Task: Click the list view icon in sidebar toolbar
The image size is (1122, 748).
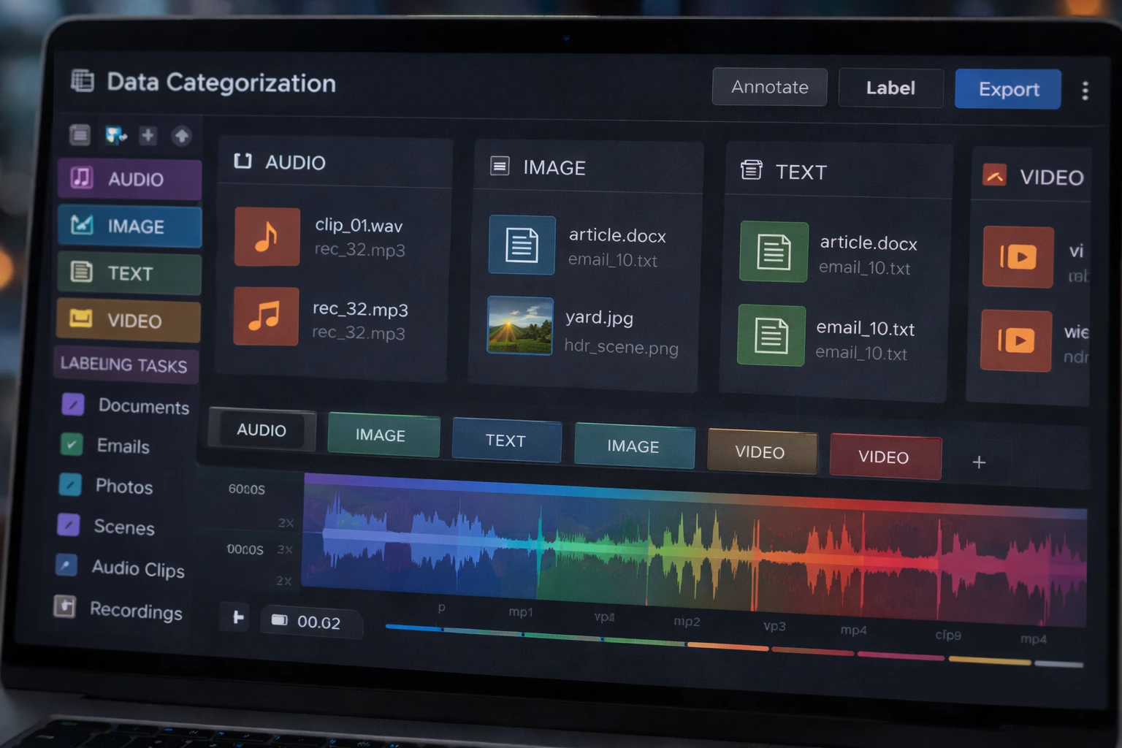Action: 80,134
